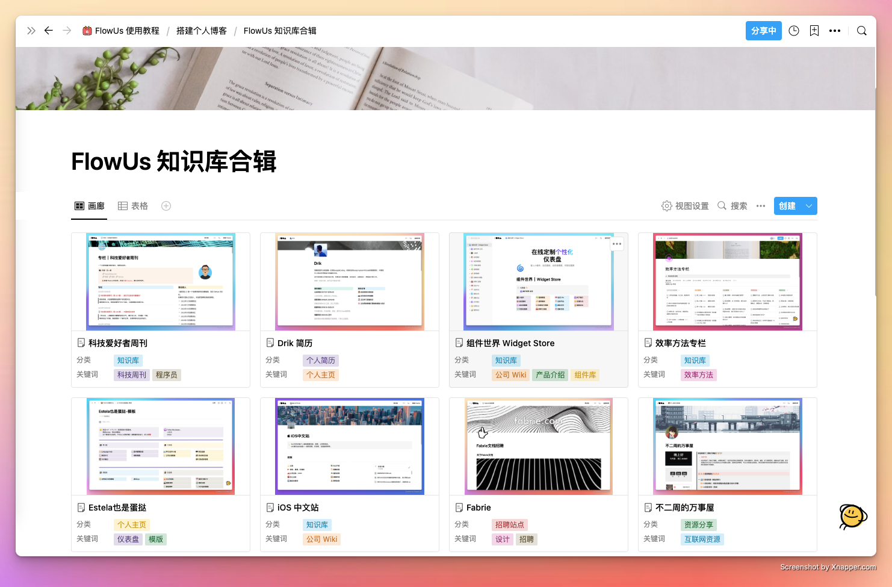The width and height of the screenshot is (892, 587).
Task: Expand the sidebar with the double-arrow icon
Action: 31,31
